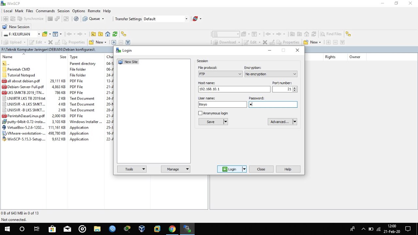Click the Host name field

tap(234, 89)
